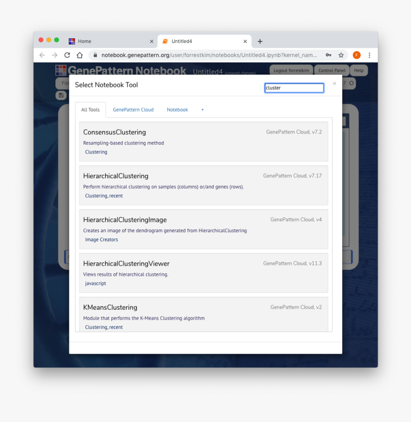Click the padlock site info icon

(x=95, y=55)
